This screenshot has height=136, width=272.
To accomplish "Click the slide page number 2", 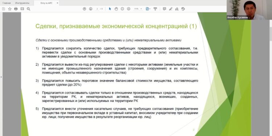I will pyautogui.click(x=194, y=130).
